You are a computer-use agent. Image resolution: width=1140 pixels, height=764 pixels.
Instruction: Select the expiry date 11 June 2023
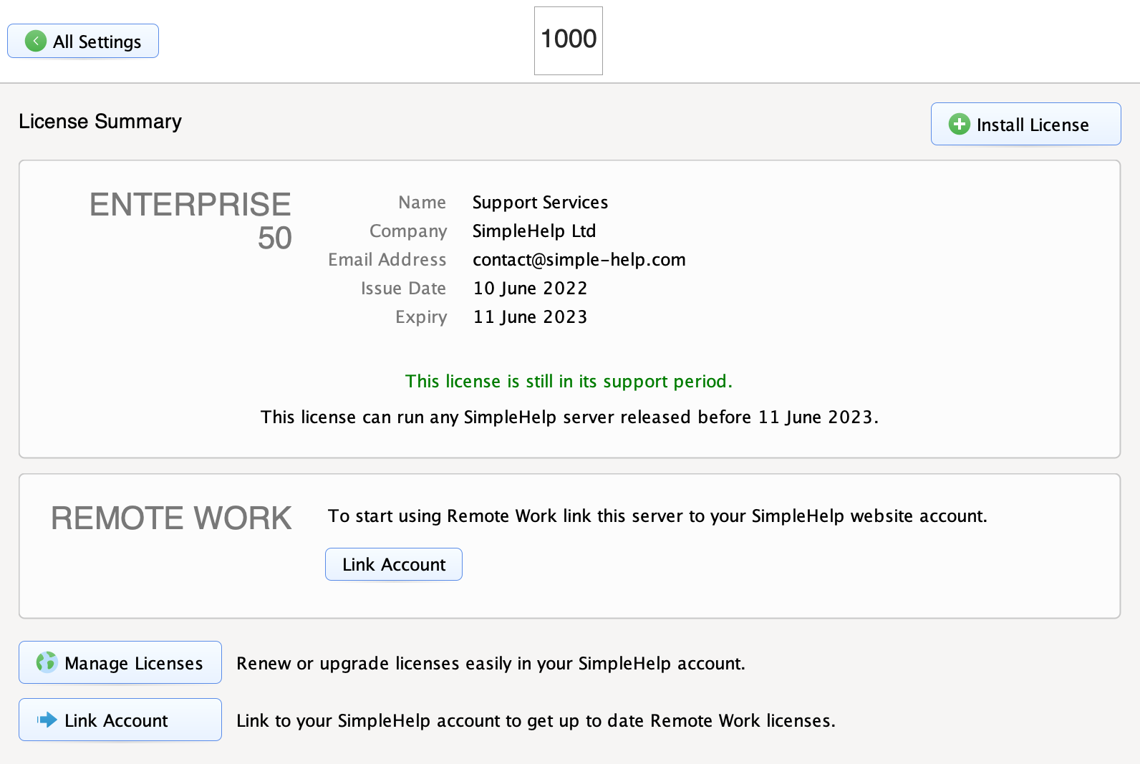(x=530, y=317)
